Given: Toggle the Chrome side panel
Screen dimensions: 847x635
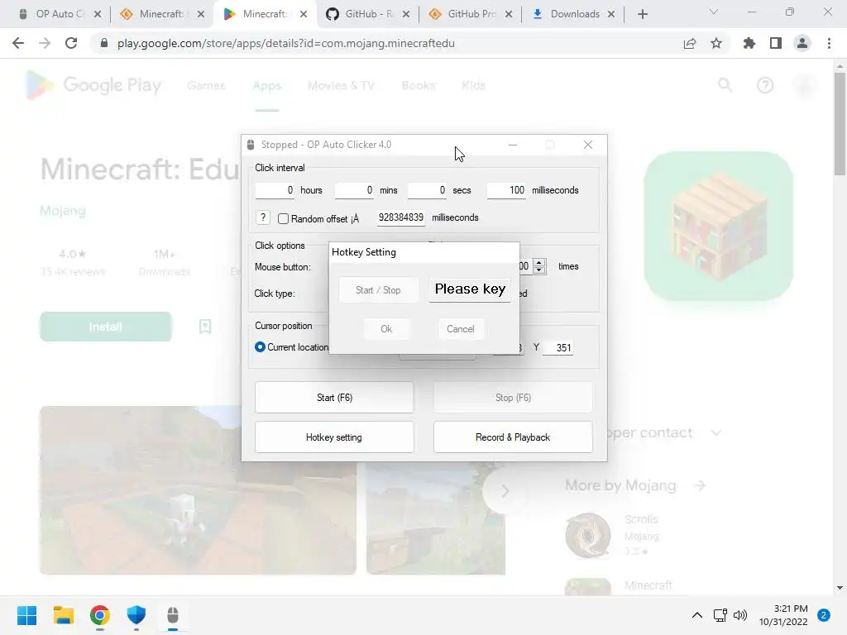Looking at the screenshot, I should click(776, 43).
